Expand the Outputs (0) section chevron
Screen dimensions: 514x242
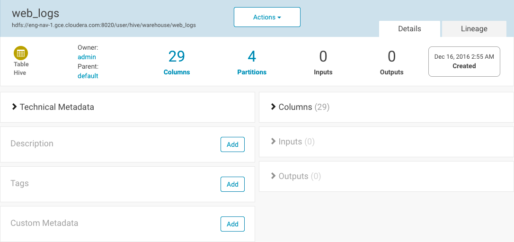click(x=273, y=176)
